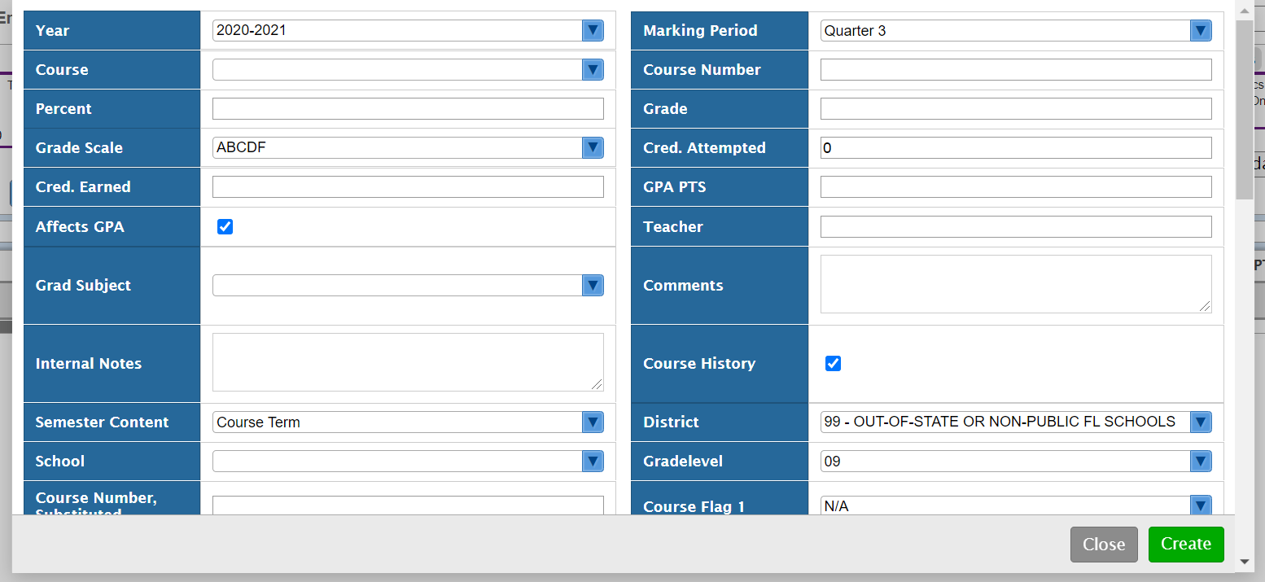Open the Gradelevel dropdown showing 09
Screen dimensions: 1265x582
(1016, 462)
